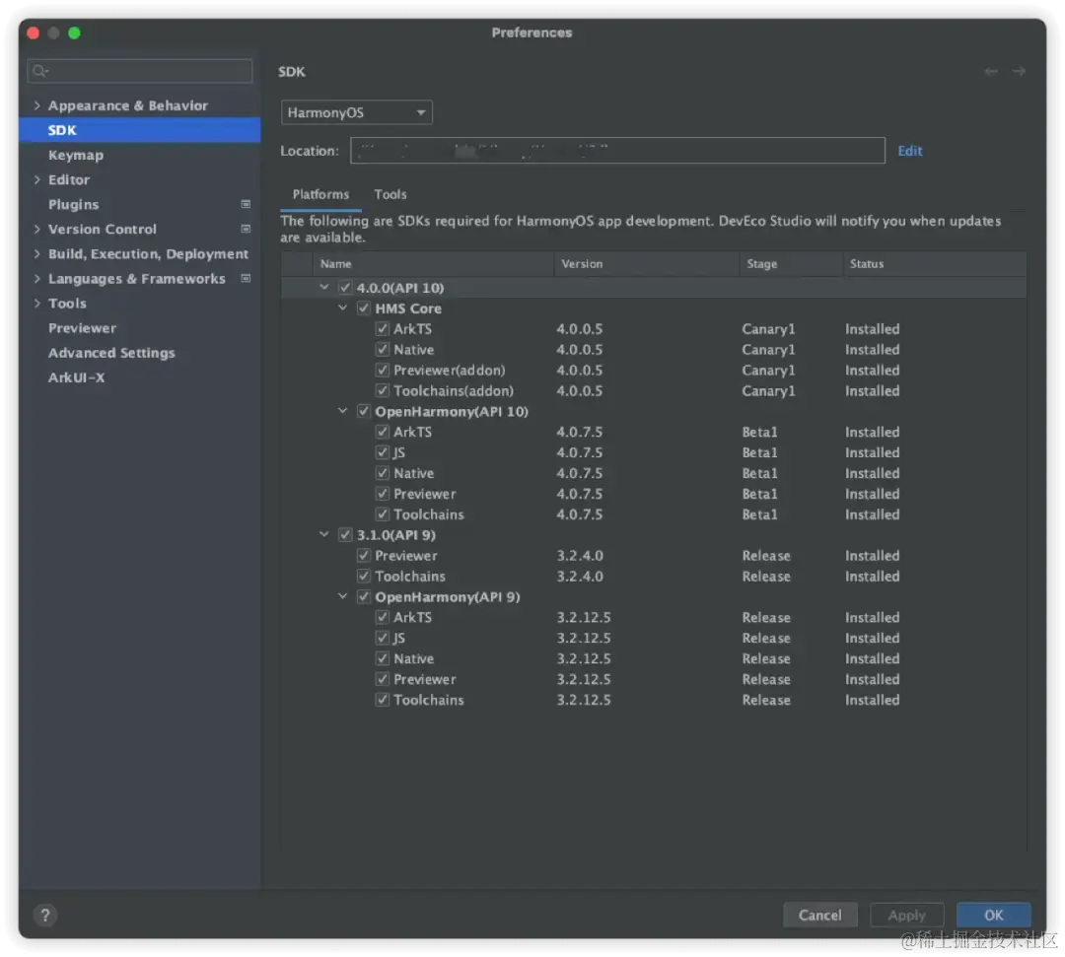Viewport: 1065px width, 957px height.
Task: Expand Build, Execution, Deployment chevron
Action: point(36,254)
